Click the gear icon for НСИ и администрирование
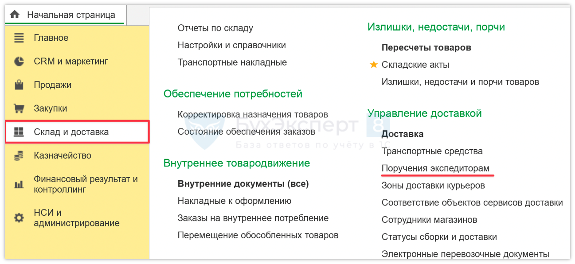The height and width of the screenshot is (264, 575). pos(19,218)
